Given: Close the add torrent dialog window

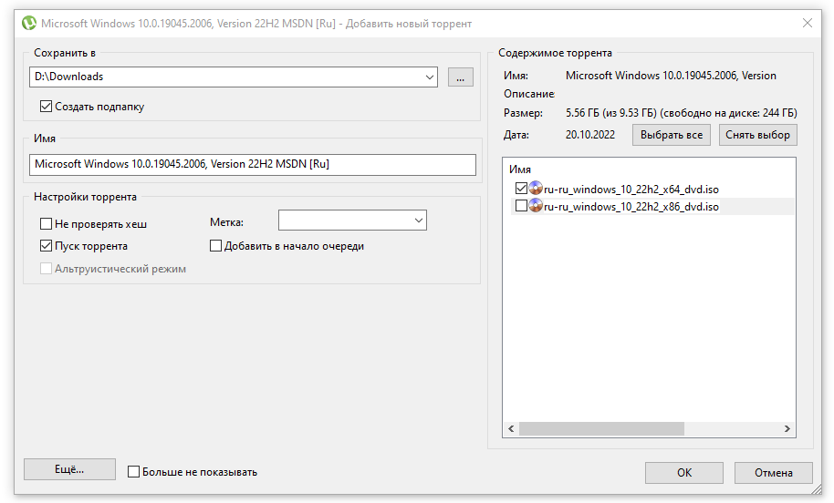Looking at the screenshot, I should pos(807,23).
